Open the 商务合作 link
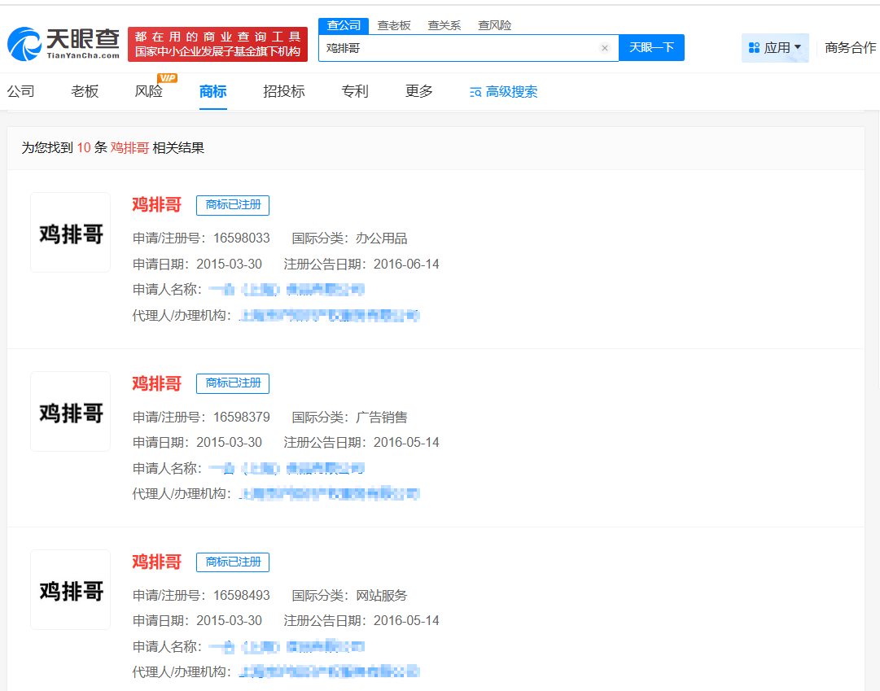880x691 pixels. click(852, 48)
